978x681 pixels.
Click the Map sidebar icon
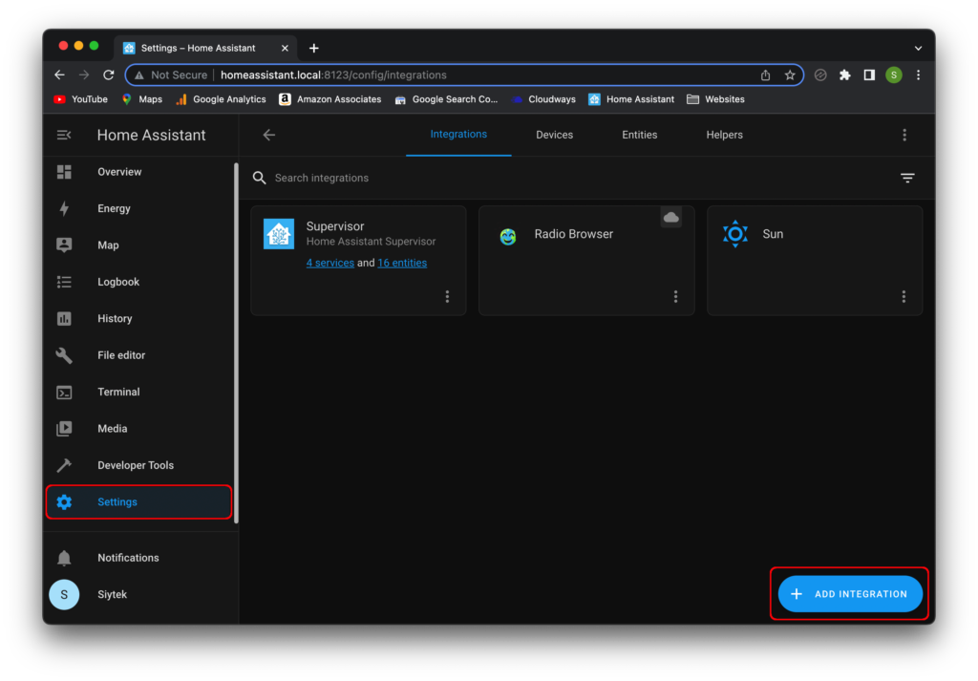(x=64, y=245)
